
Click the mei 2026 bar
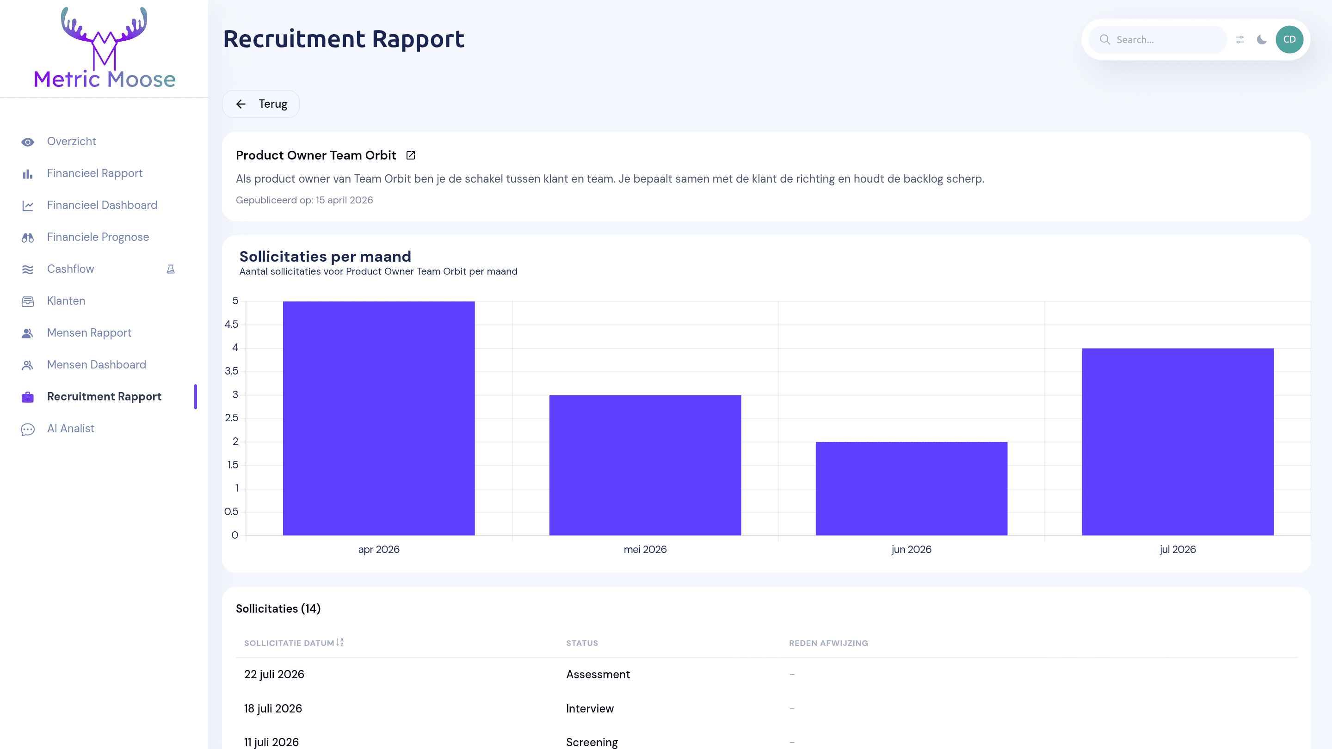[x=645, y=465]
